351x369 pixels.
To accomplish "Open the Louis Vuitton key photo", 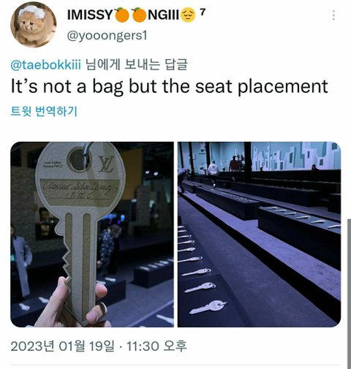I will (x=92, y=235).
